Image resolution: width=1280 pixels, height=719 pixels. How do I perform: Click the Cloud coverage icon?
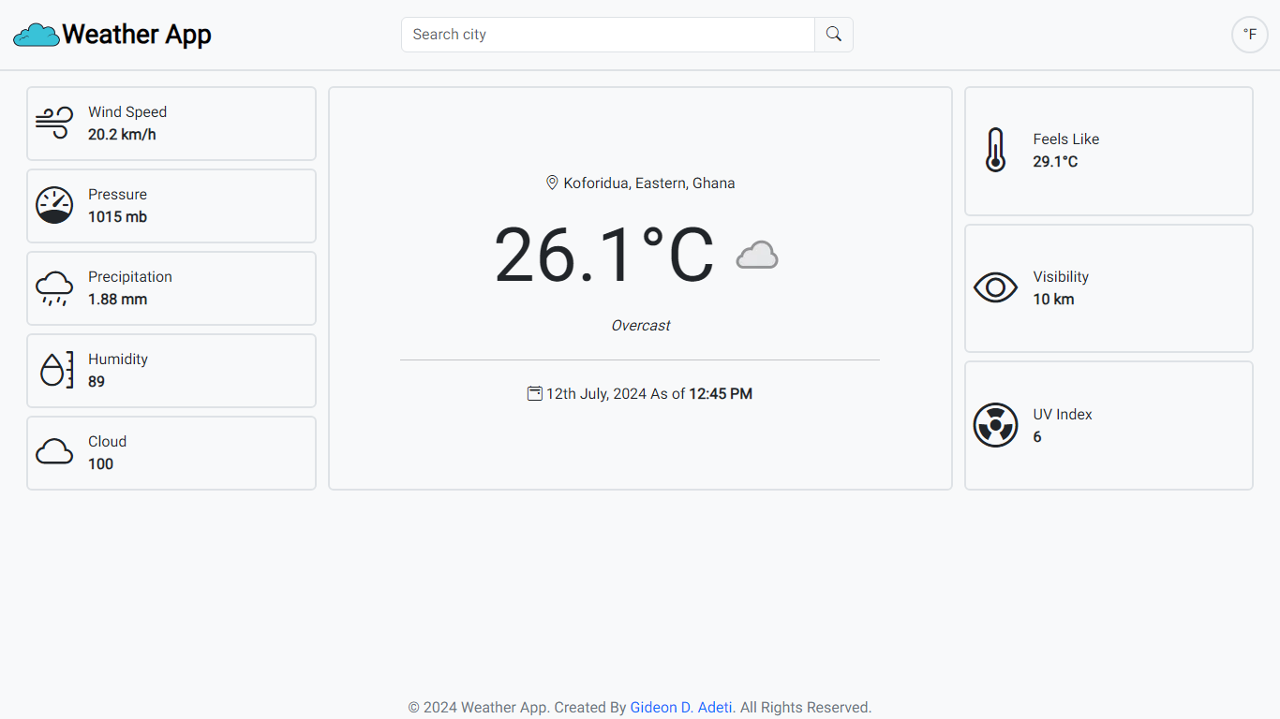54,451
